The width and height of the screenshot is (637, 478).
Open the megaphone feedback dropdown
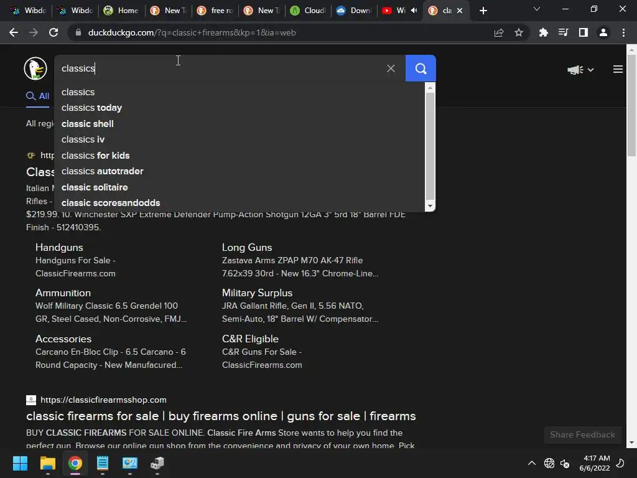pos(580,70)
